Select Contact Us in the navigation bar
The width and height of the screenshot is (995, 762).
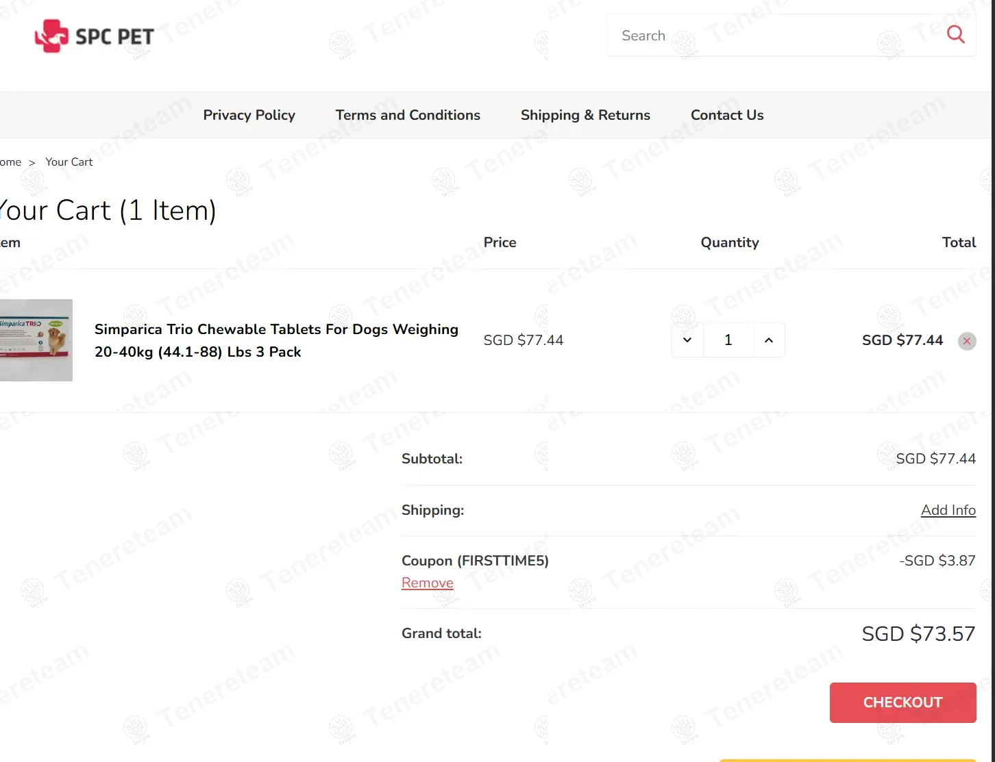click(727, 115)
